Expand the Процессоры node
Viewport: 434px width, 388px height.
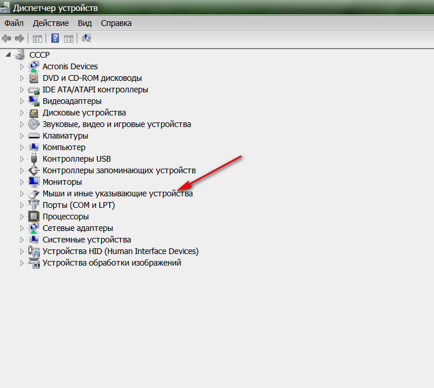pyautogui.click(x=21, y=217)
